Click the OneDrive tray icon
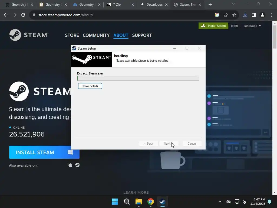 [x=229, y=201]
